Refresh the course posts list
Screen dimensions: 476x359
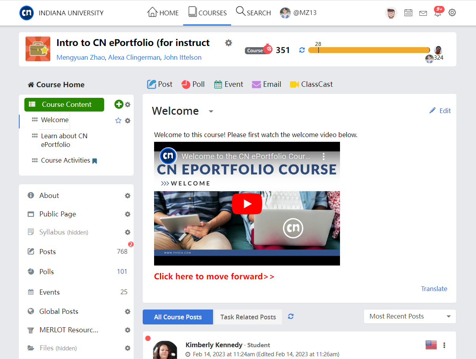(x=291, y=317)
